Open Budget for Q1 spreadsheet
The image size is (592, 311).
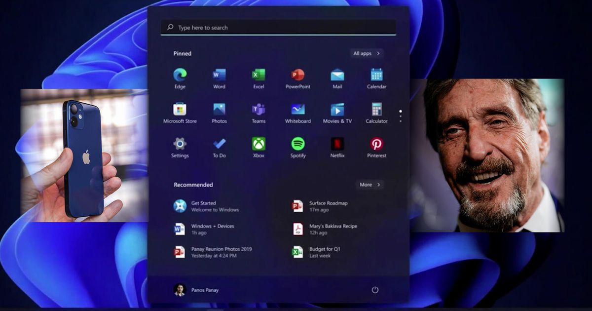tap(324, 252)
